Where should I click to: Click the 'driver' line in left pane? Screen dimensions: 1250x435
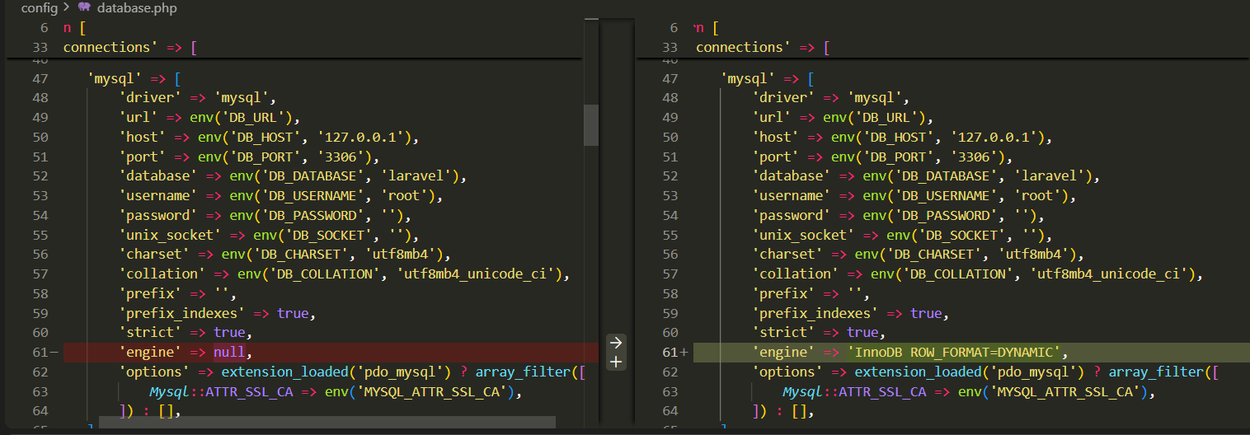198,98
